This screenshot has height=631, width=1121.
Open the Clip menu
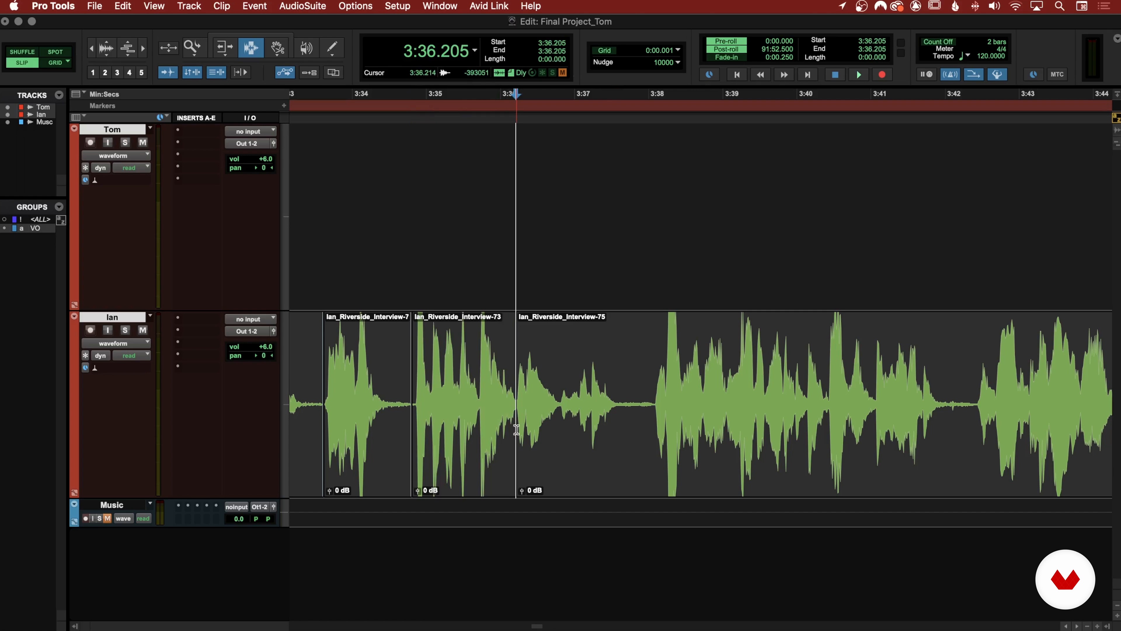pos(222,6)
